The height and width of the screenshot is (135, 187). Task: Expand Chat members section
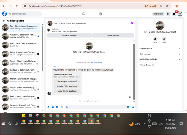160,54
